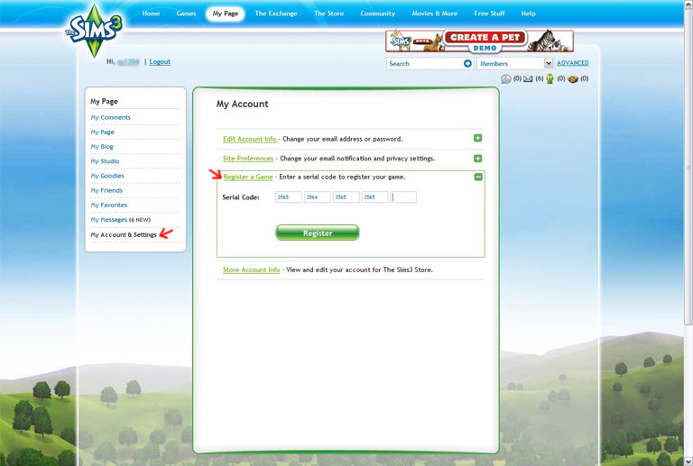Open My Studio in sidebar
This screenshot has height=466, width=693.
(x=105, y=161)
